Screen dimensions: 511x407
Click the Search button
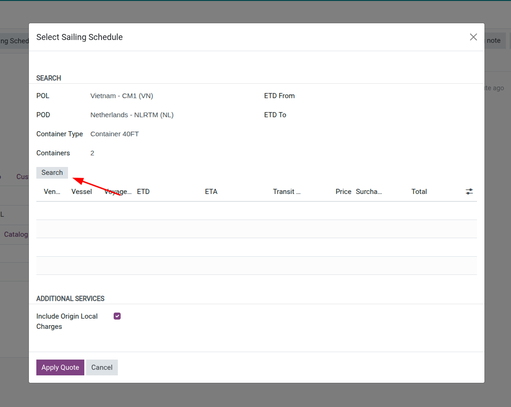coord(52,172)
